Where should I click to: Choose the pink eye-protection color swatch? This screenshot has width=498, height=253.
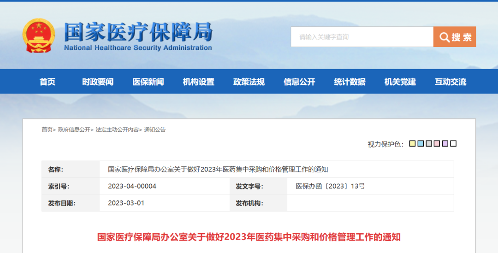tap(437, 144)
